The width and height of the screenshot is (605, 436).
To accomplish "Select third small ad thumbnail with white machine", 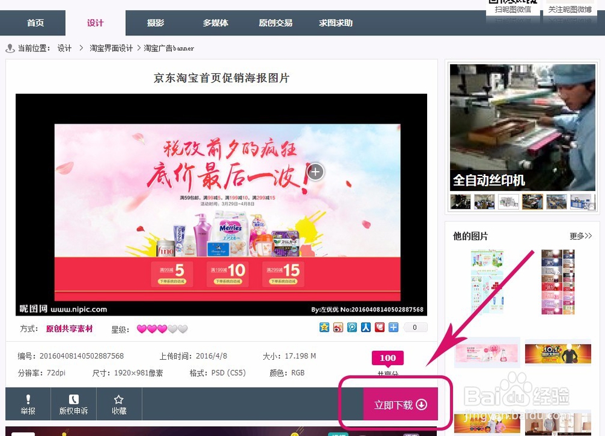I will (x=509, y=202).
